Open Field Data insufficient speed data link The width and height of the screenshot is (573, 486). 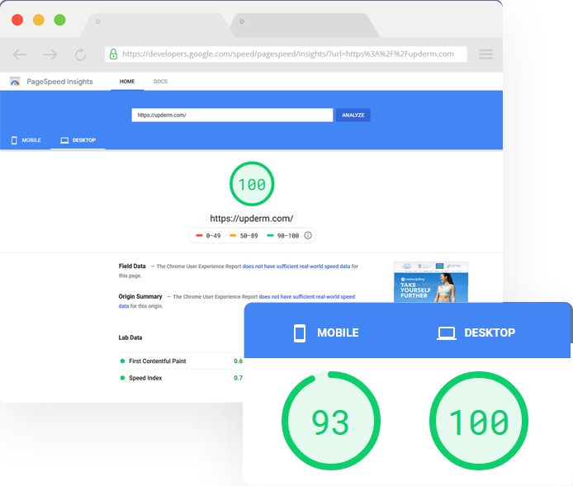pyautogui.click(x=296, y=267)
